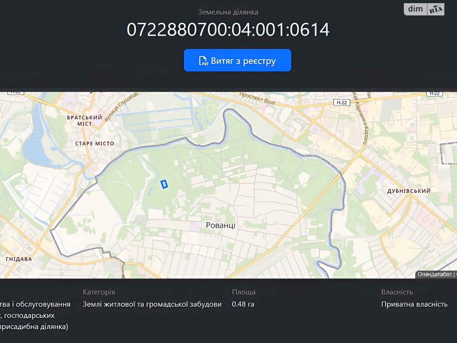Click the dim logo in the watermark
The height and width of the screenshot is (343, 457).
(415, 9)
